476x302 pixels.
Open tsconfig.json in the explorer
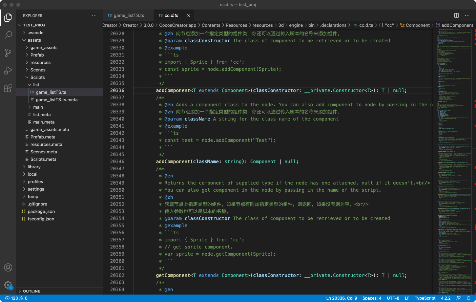(41, 219)
